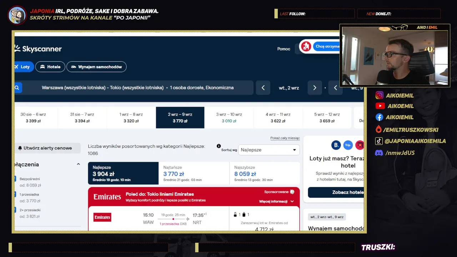Click the Booking.com B logo icon

coord(336,145)
